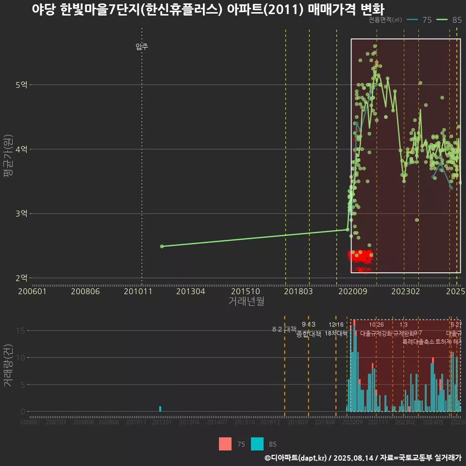Click the '10' volume axis label
The width and height of the screenshot is (466, 466).
tap(20, 358)
